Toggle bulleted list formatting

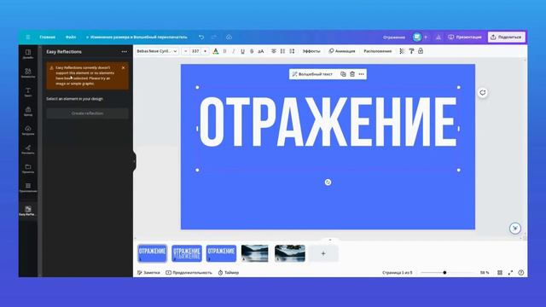pos(282,51)
